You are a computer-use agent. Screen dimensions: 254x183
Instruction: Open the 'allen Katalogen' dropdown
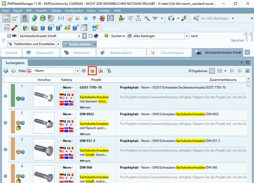pos(187,36)
